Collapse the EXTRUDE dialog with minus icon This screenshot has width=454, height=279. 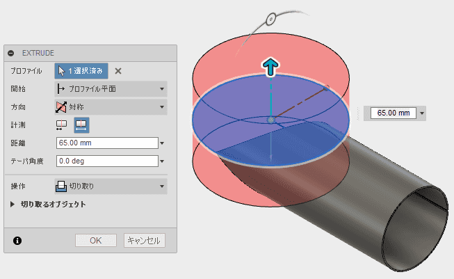coord(10,53)
